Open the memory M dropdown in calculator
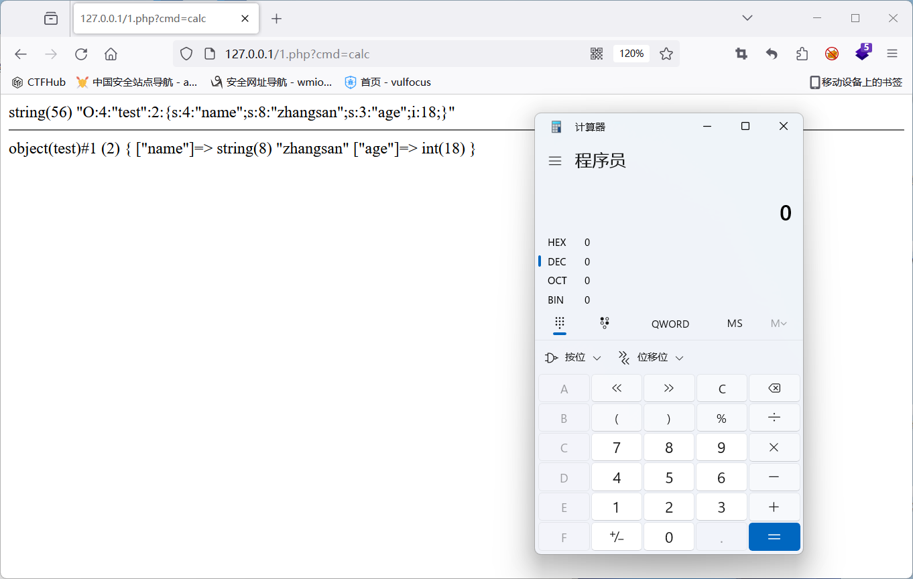913x579 pixels. click(778, 324)
